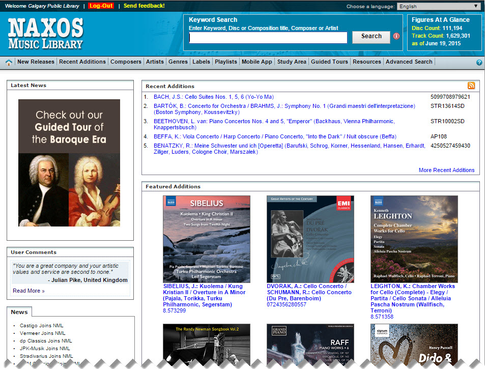The height and width of the screenshot is (369, 485).
Task: Open the Playlists menu
Action: tap(226, 62)
